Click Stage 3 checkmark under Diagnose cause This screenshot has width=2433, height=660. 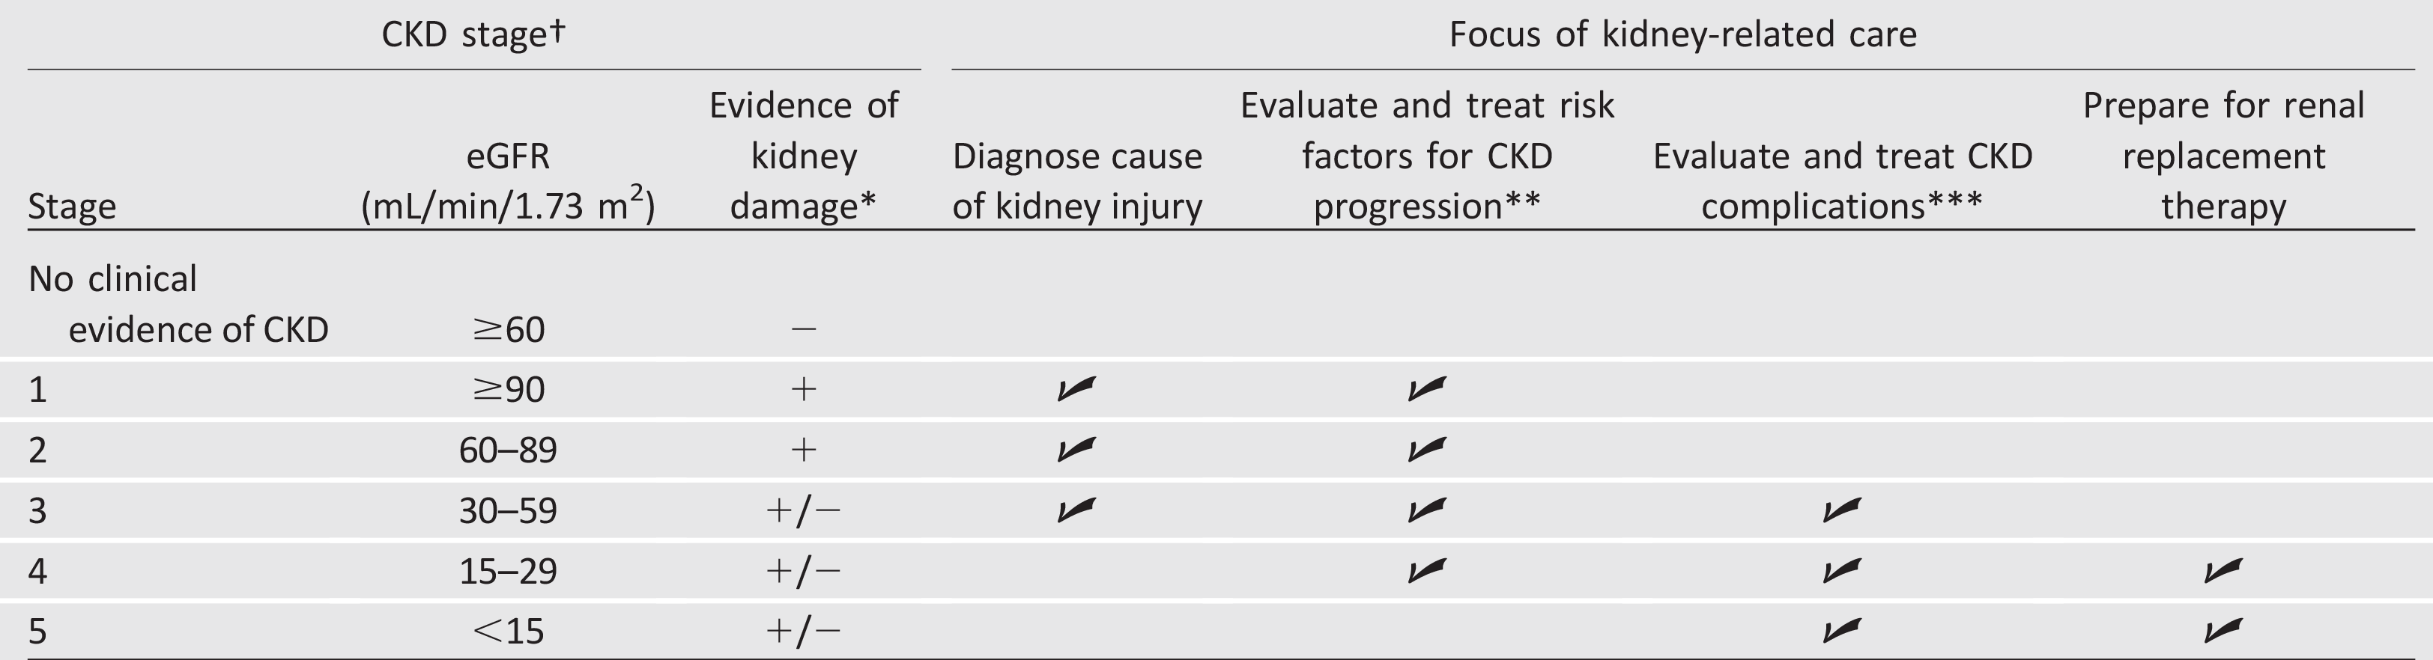[x=1076, y=510]
